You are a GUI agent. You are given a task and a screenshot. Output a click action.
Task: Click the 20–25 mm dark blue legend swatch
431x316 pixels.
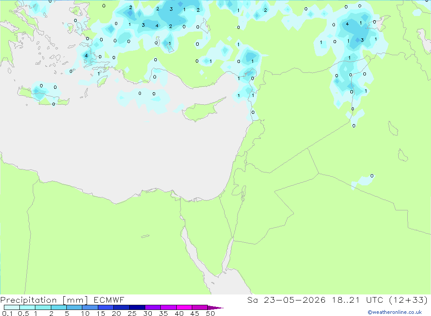(x=121, y=307)
